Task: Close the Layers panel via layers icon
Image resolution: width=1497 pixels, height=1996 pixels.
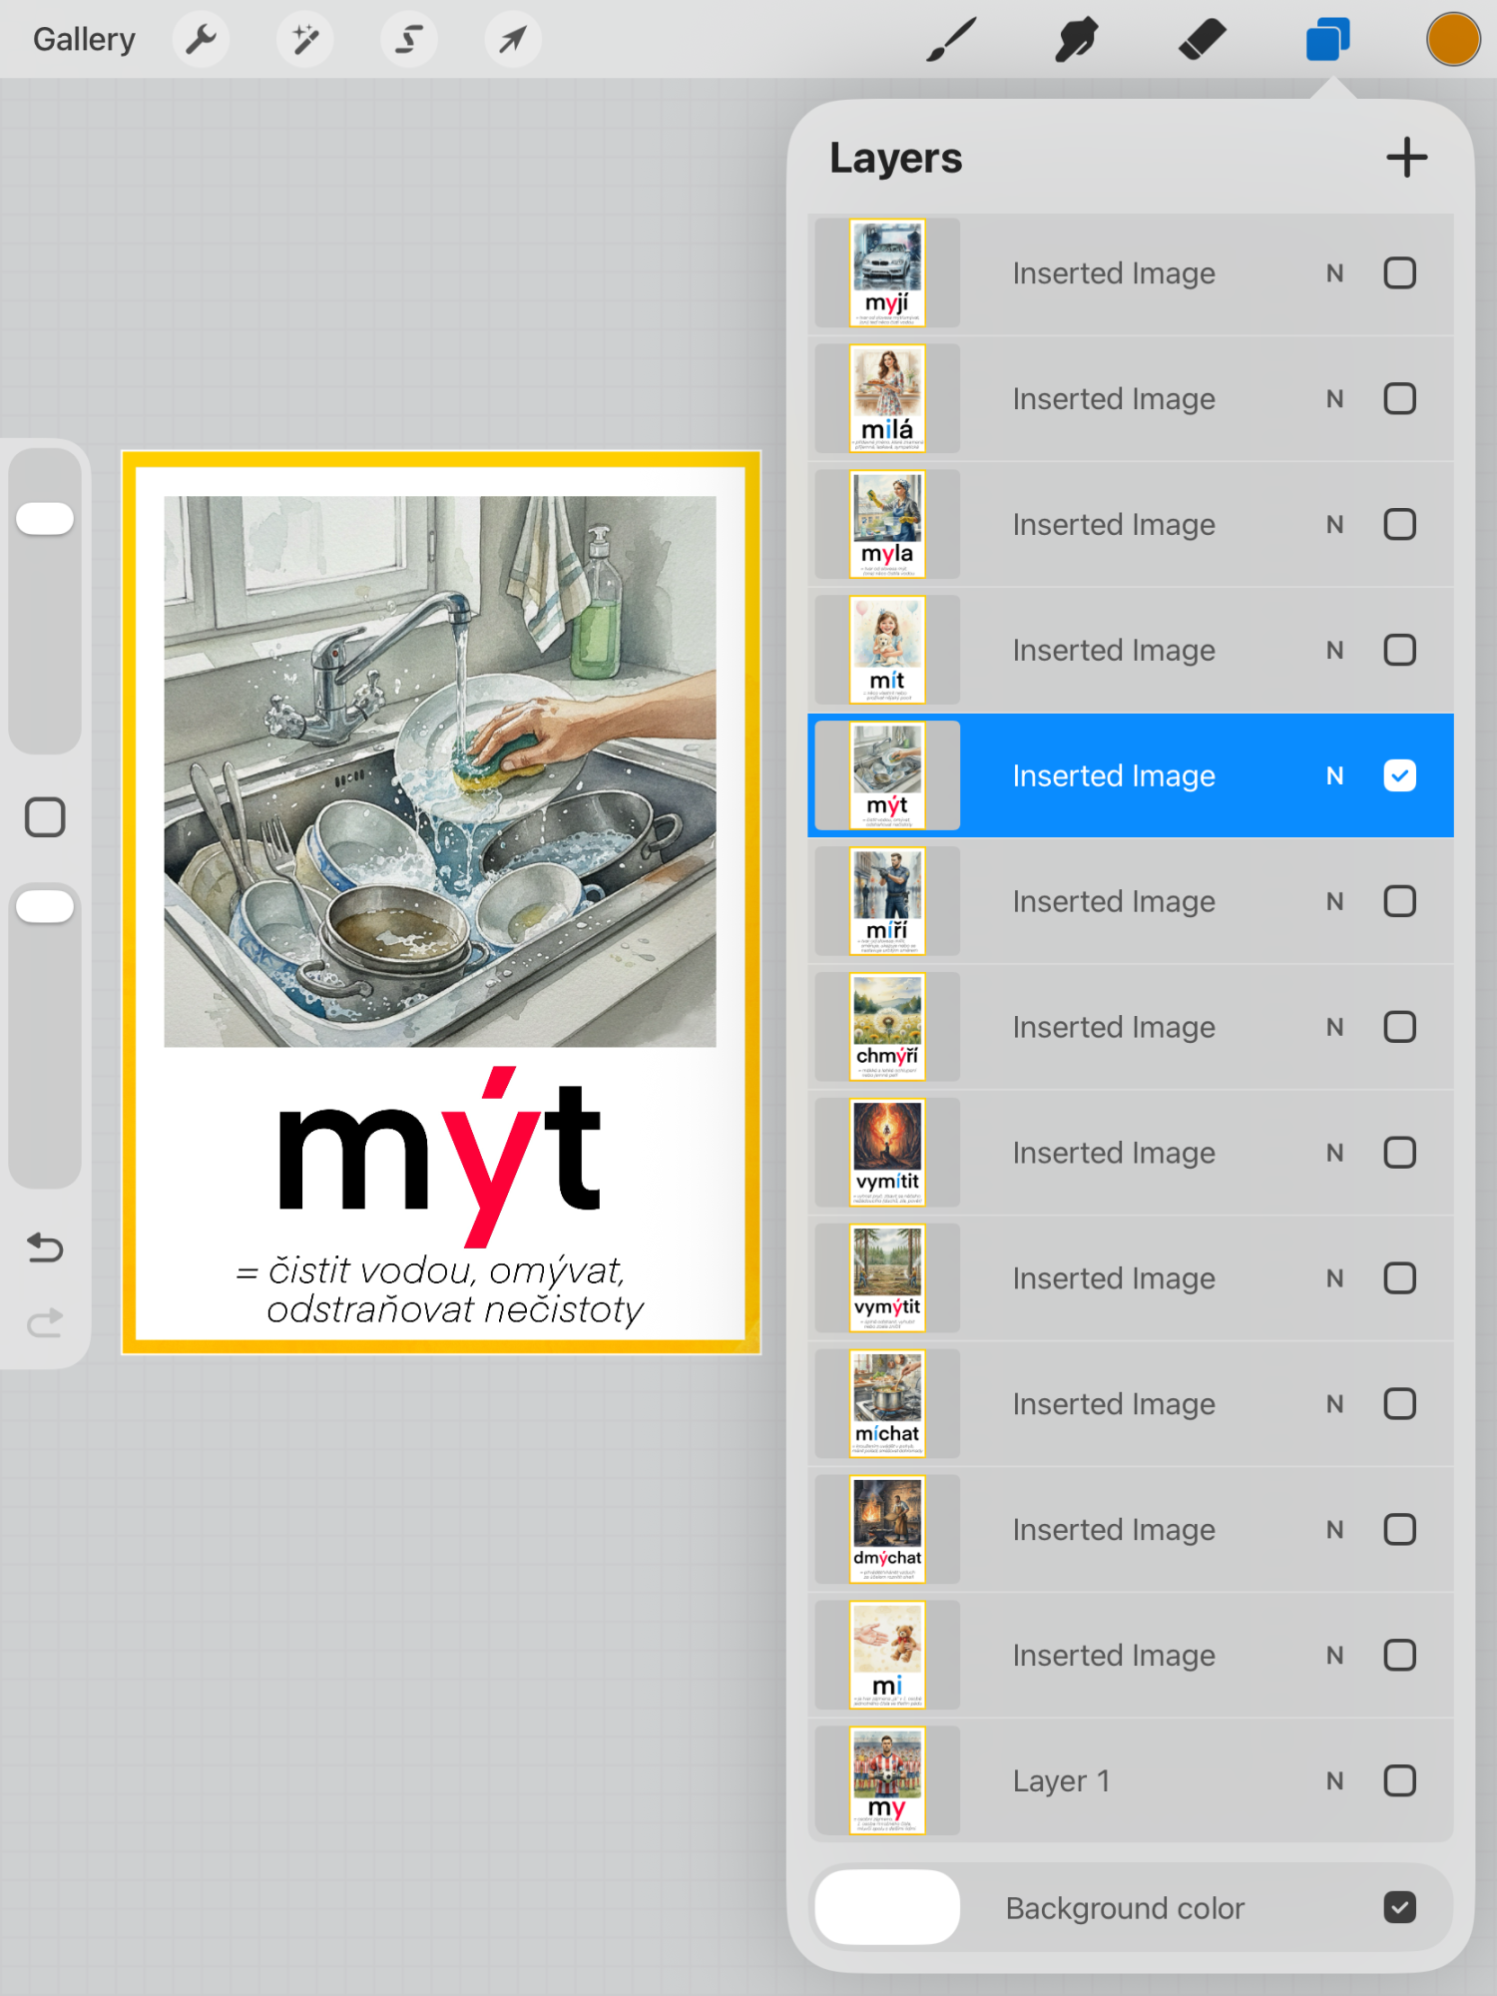Action: (1327, 40)
